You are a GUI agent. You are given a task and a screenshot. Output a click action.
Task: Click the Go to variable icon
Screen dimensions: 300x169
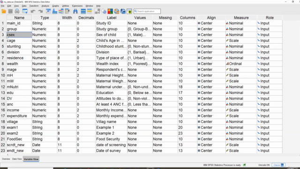tap(55, 11)
